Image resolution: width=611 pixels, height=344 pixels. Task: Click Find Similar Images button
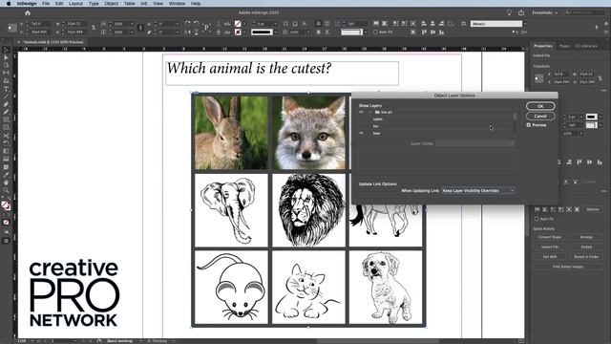coord(568,267)
